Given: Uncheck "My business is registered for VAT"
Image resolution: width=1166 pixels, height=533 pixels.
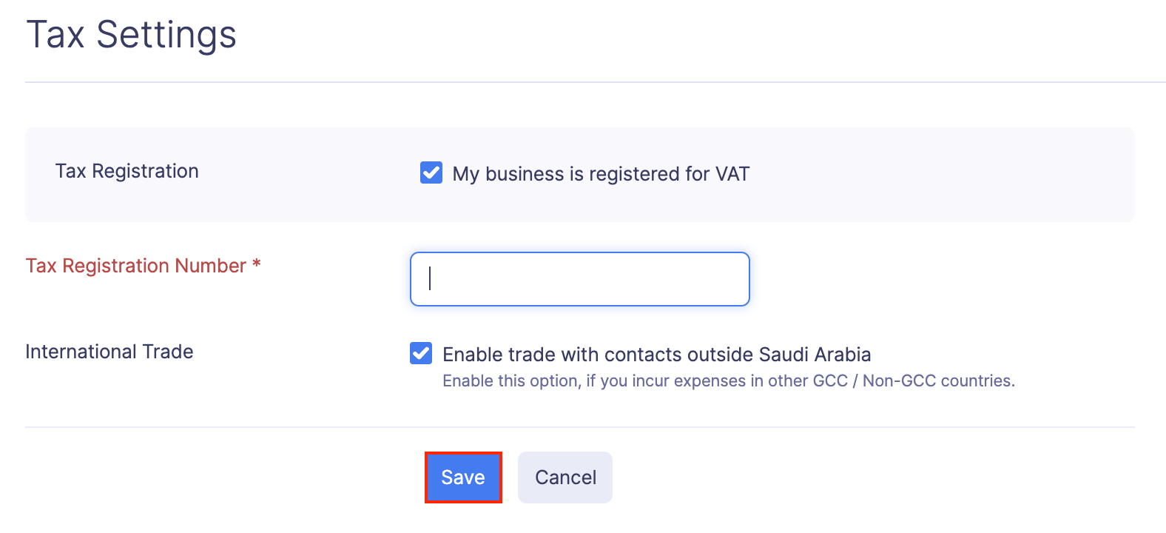Looking at the screenshot, I should [431, 172].
